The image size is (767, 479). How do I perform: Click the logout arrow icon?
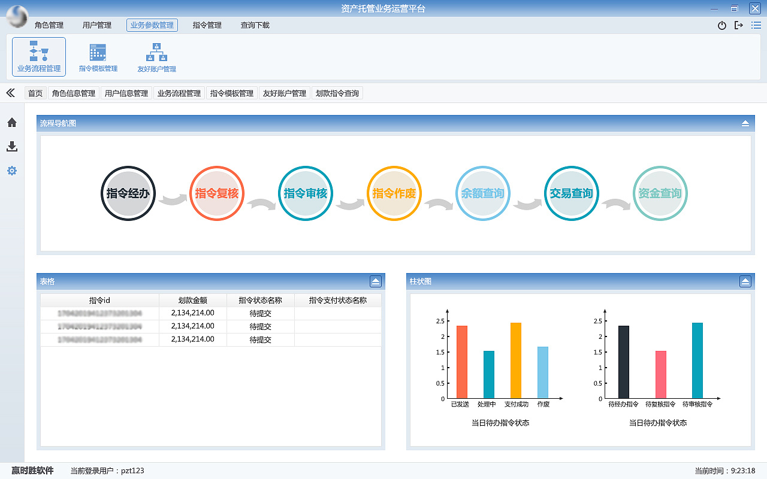click(739, 25)
